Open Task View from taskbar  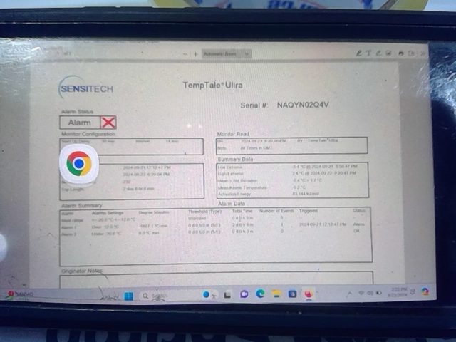227,295
